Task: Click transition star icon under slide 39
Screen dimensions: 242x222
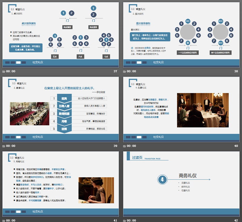Action: [4, 146]
